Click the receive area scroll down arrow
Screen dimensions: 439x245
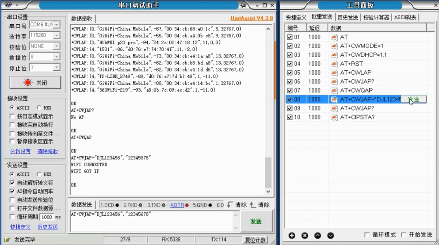(x=268, y=191)
